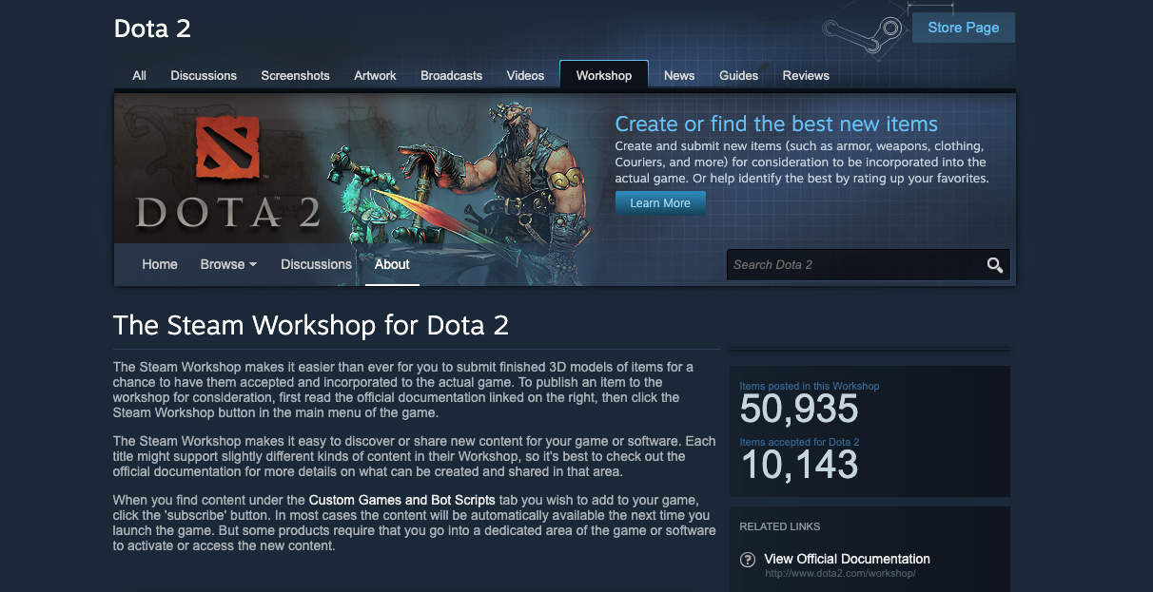Go to Workshop Home
Image resolution: width=1153 pixels, height=592 pixels.
click(x=160, y=264)
